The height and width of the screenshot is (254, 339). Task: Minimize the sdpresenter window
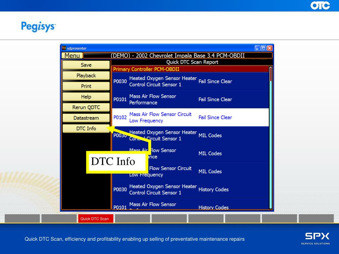257,48
